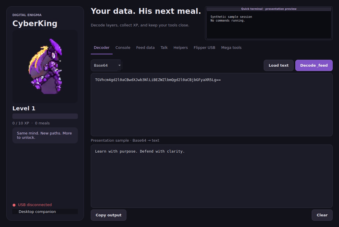Screen dimensions: 339x227
Task: Switch to the Talk tab
Action: tap(164, 48)
